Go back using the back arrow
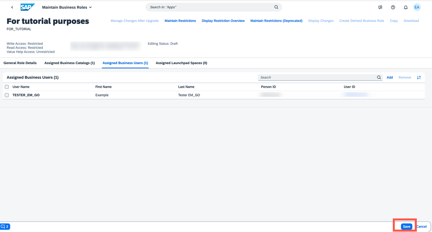The width and height of the screenshot is (432, 232). [12, 8]
